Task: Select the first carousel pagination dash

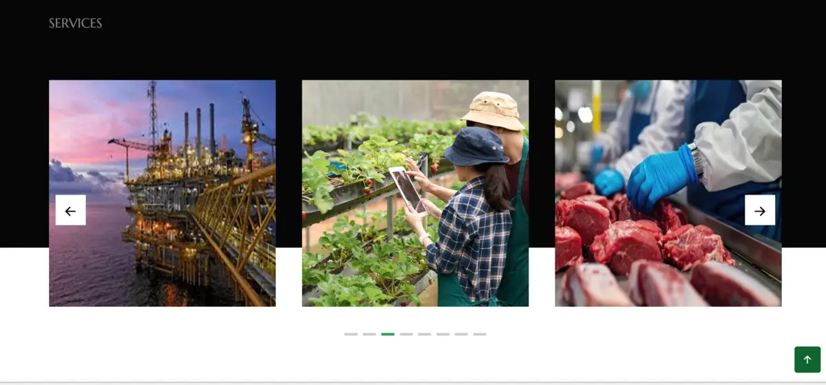Action: (351, 334)
